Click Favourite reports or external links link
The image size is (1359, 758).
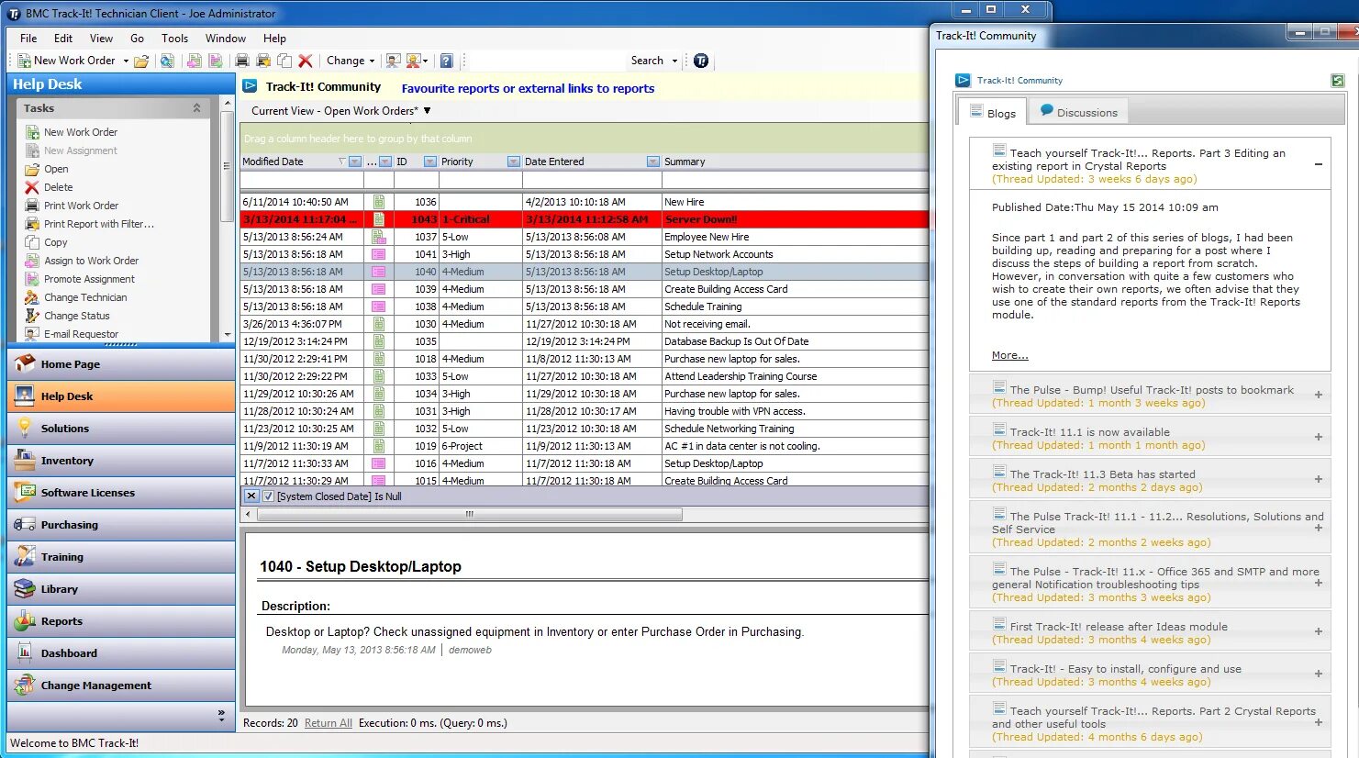pyautogui.click(x=528, y=89)
